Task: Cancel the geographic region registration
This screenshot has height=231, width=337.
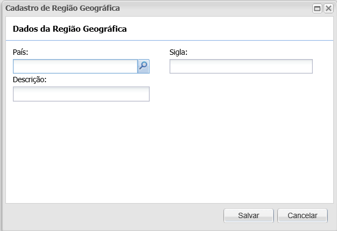Action: tap(302, 215)
